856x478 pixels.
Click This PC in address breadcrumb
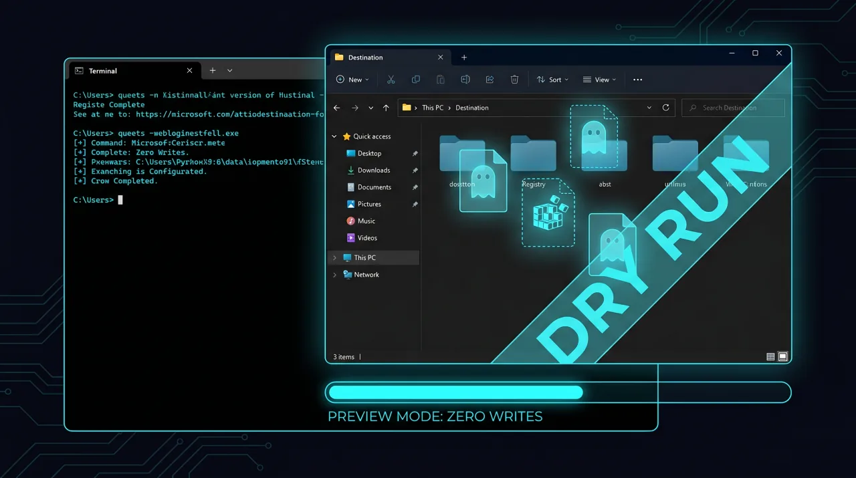point(433,108)
